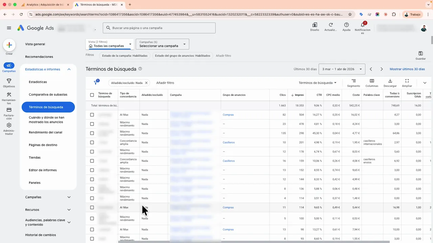Click the Añadir filtro button by Añadido/excluido chip
Image resolution: width=433 pixels, height=243 pixels.
coord(165,83)
